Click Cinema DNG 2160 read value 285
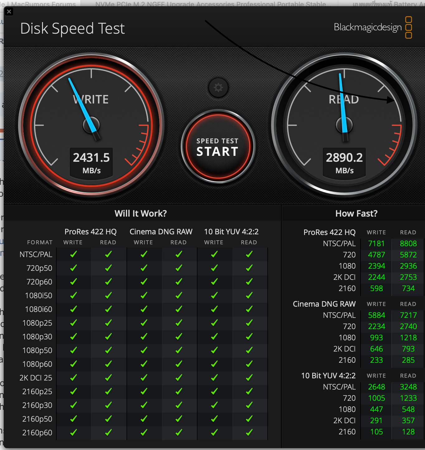This screenshot has height=450, width=425. click(x=408, y=360)
